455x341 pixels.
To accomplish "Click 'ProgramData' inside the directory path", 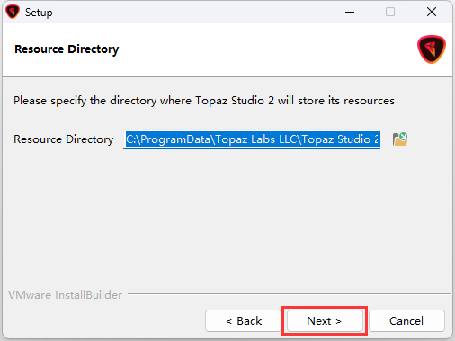I will coord(175,139).
